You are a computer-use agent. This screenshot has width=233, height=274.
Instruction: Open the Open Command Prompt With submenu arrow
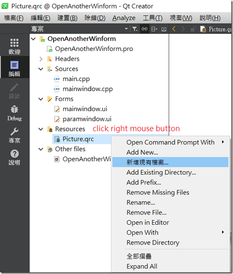tap(223, 142)
